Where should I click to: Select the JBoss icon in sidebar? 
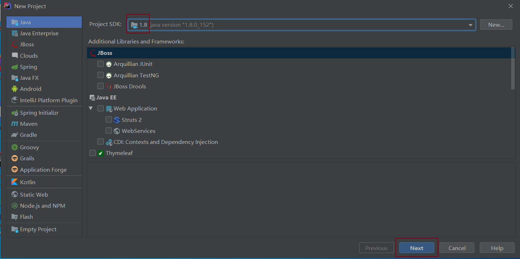coord(15,45)
